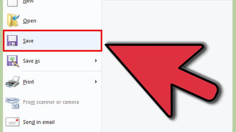The height and width of the screenshot is (132, 236).
Task: Select the Save menu entry text
Action: (28, 41)
